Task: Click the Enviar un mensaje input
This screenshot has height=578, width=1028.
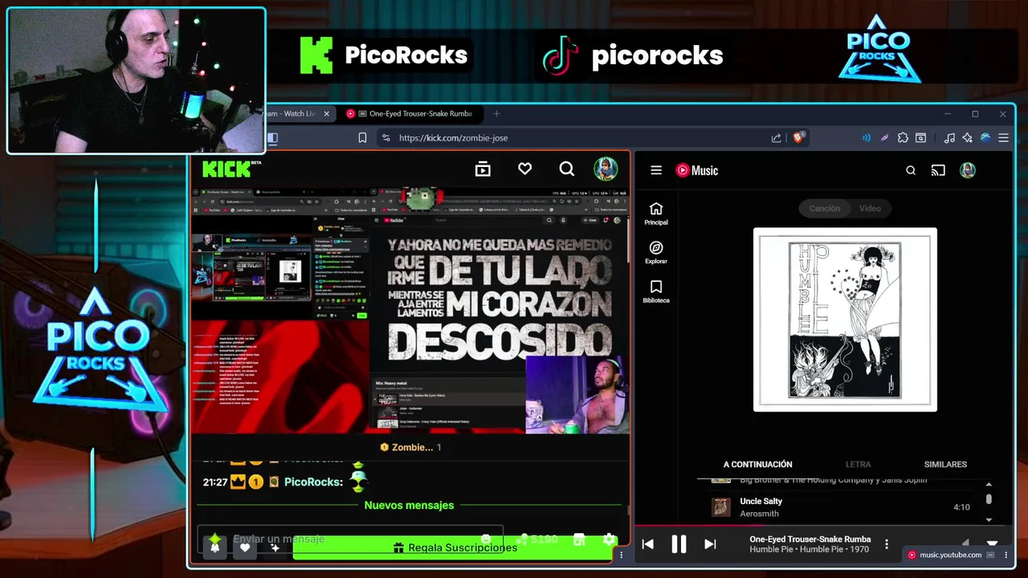Action: (x=349, y=539)
